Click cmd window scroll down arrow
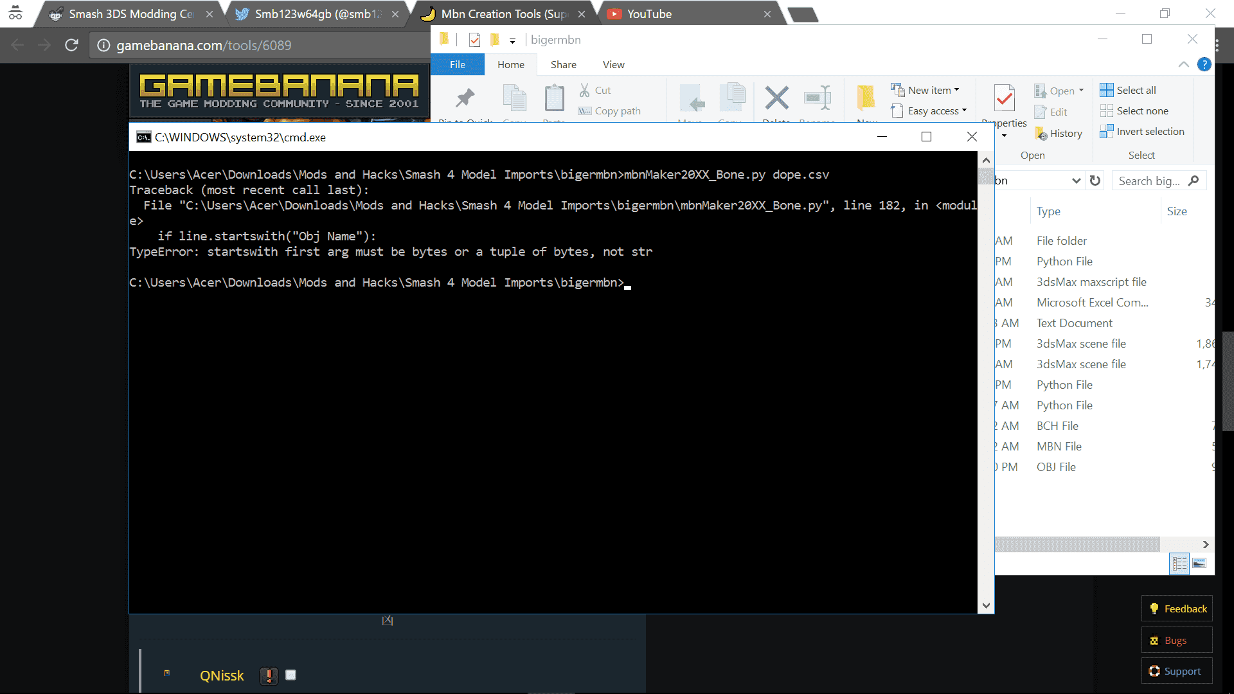 [x=986, y=605]
